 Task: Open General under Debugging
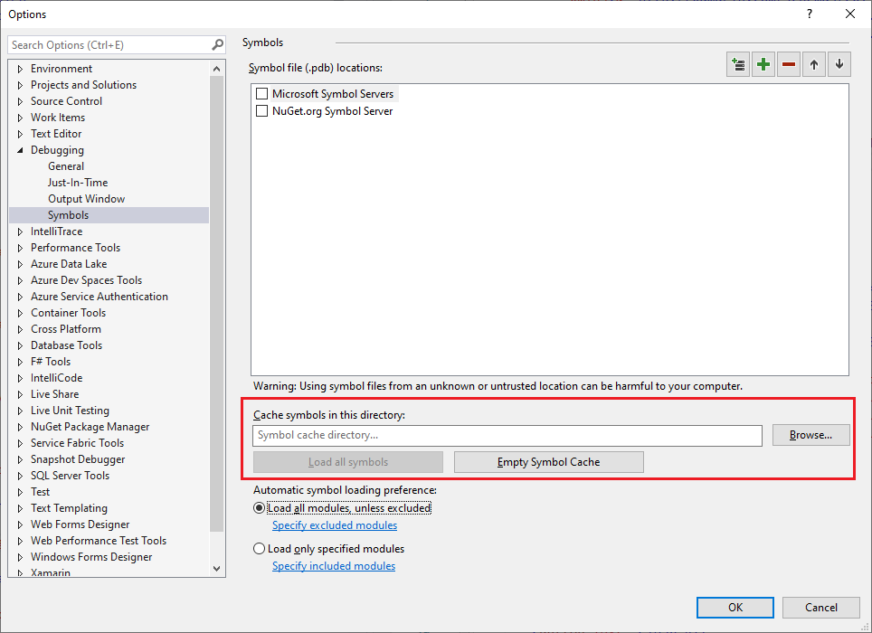coord(66,166)
